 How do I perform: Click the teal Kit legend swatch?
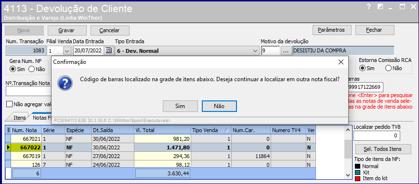tap(357, 172)
